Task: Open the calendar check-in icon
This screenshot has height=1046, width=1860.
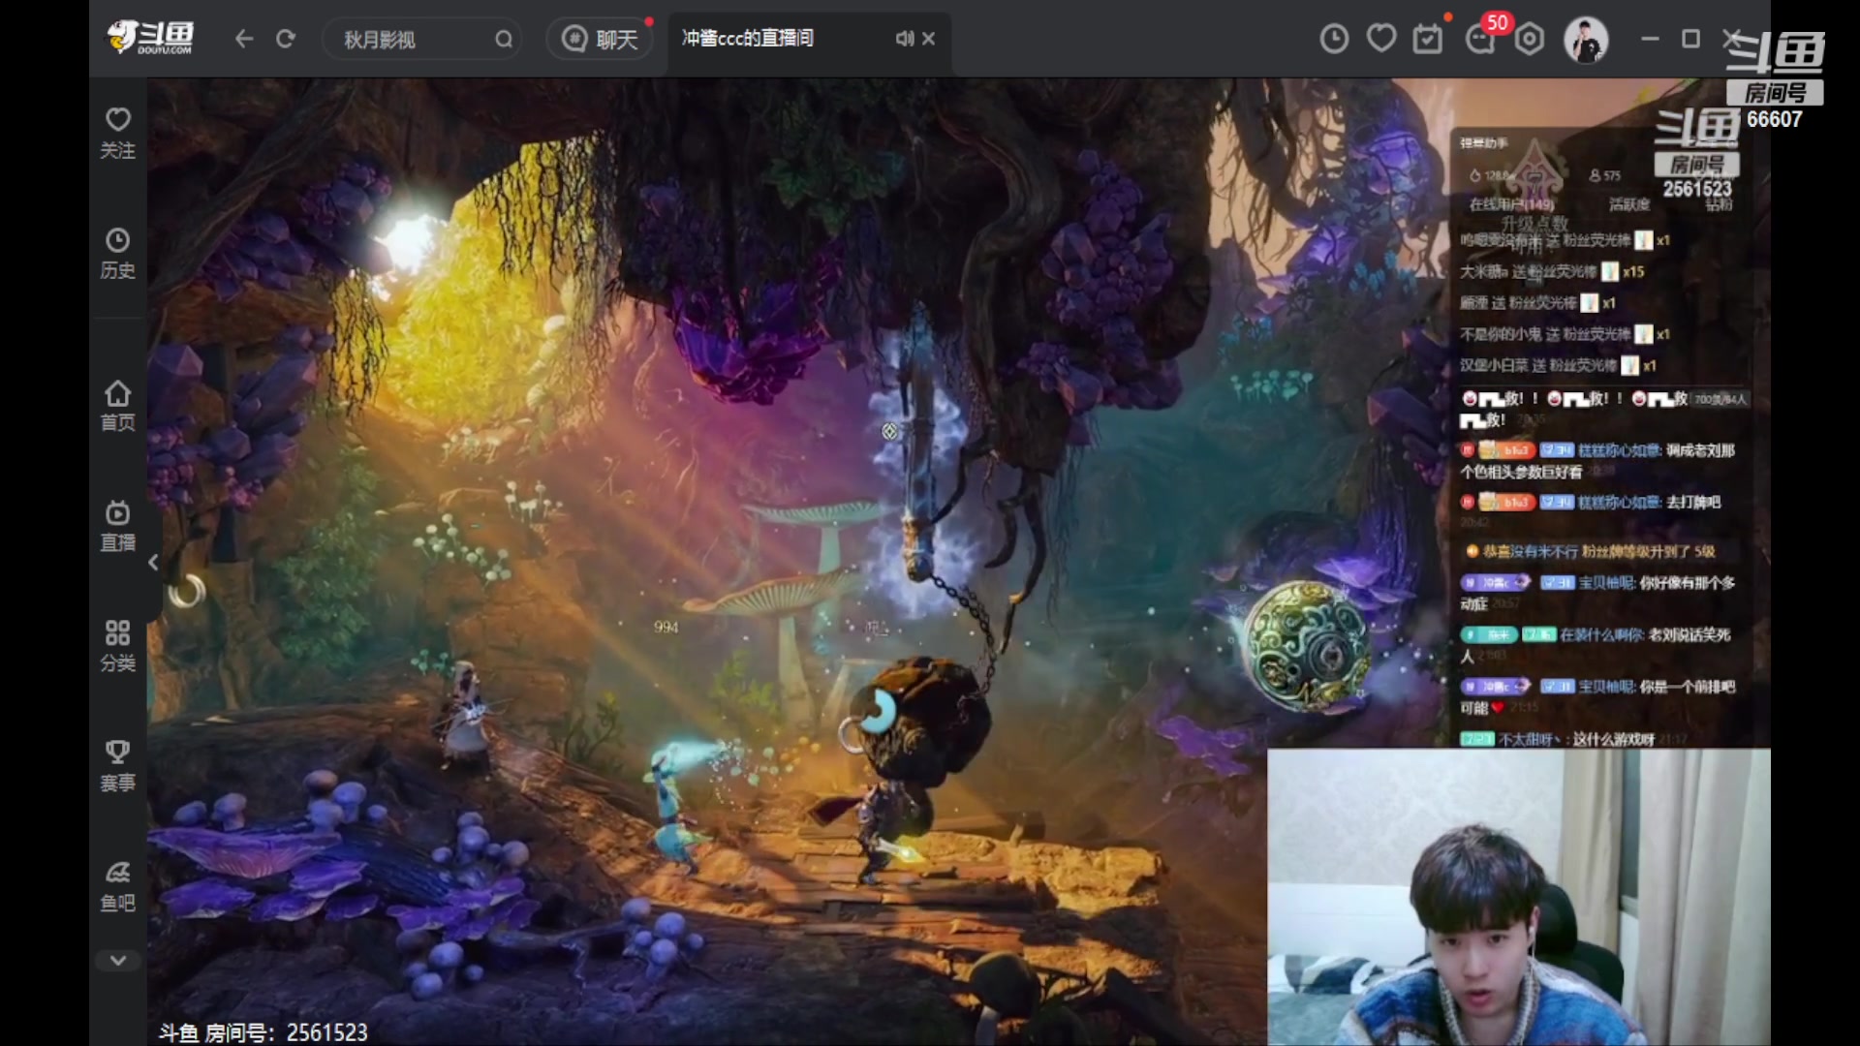Action: [1428, 39]
